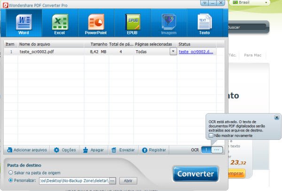The height and width of the screenshot is (191, 282).
Task: Click the 8,42 MB size cell
Action: click(98, 52)
